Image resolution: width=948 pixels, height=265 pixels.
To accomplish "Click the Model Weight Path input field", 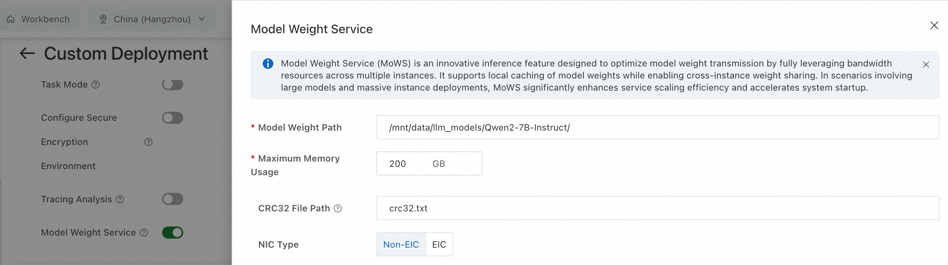I will coord(658,128).
